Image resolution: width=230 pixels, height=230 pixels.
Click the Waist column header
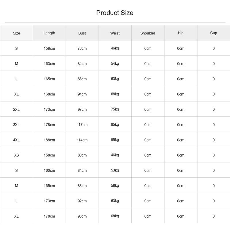coord(115,33)
